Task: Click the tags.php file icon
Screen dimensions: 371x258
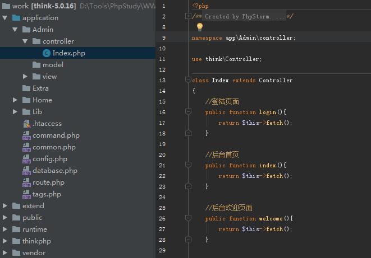Action: click(x=27, y=194)
